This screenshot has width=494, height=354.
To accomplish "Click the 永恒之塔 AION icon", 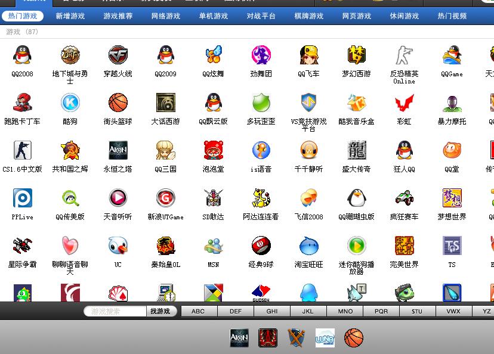I will pyautogui.click(x=118, y=151).
